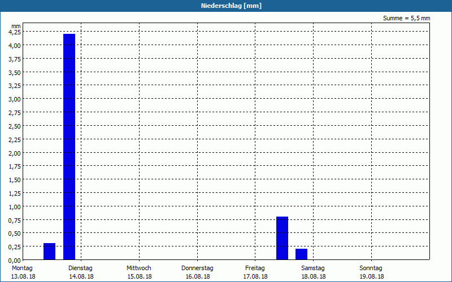Click the Montag axis label

pos(22,268)
